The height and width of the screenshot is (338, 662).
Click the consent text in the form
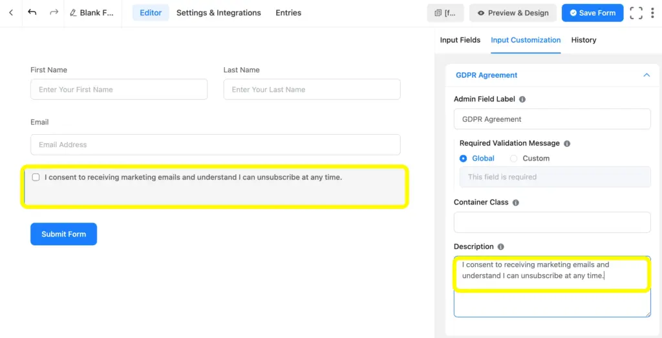193,177
